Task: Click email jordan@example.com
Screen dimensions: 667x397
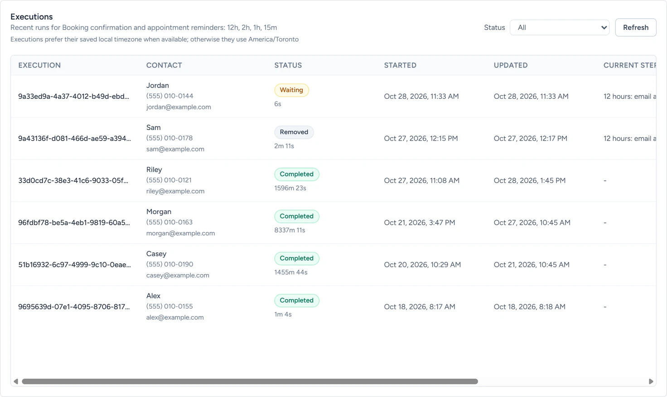Action: pyautogui.click(x=179, y=107)
